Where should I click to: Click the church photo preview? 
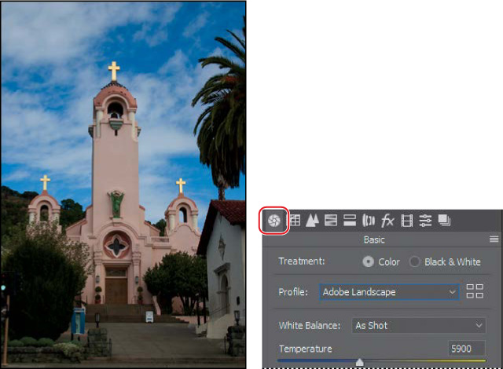tap(123, 184)
